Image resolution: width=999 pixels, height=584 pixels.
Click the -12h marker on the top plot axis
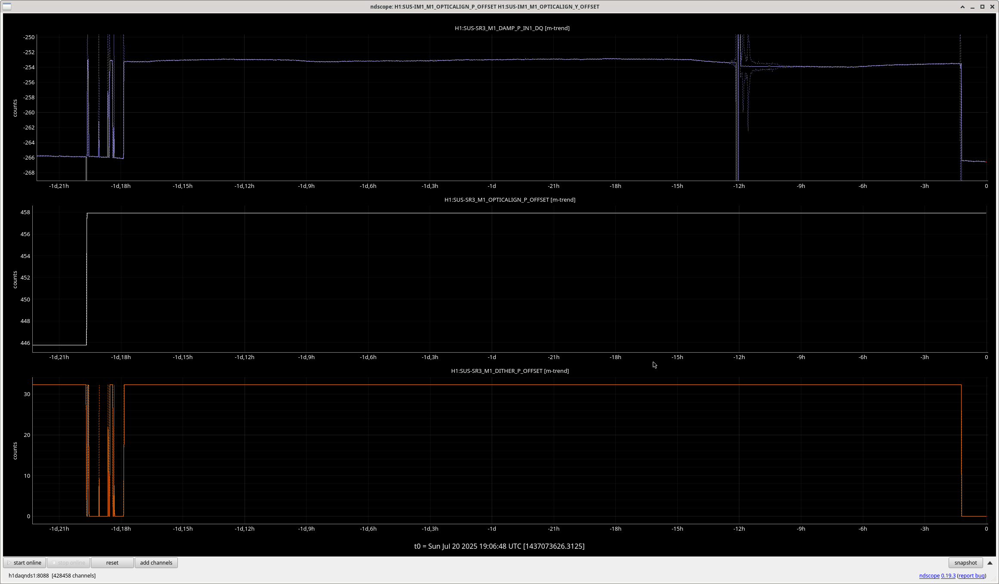(739, 186)
